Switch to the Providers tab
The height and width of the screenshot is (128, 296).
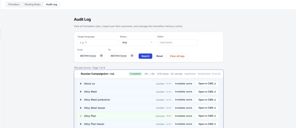(14, 4)
